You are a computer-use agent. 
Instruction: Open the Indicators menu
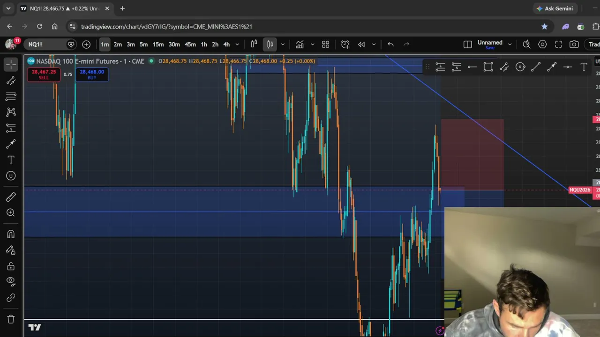pos(300,44)
